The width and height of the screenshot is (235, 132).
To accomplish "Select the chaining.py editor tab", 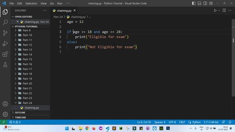I will (64, 11).
